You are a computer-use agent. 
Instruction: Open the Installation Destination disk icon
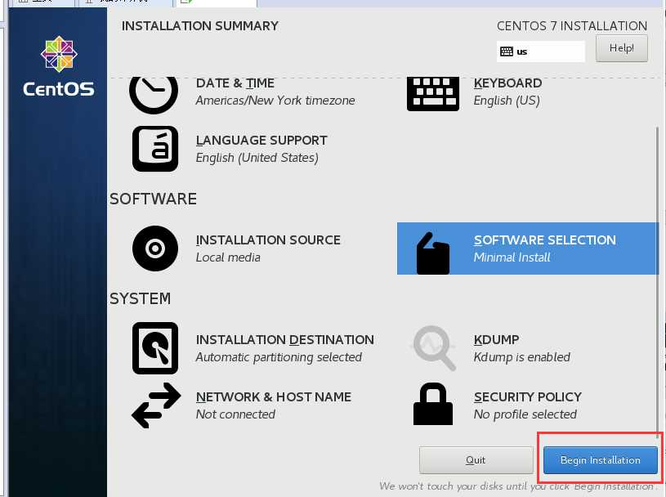coord(155,348)
